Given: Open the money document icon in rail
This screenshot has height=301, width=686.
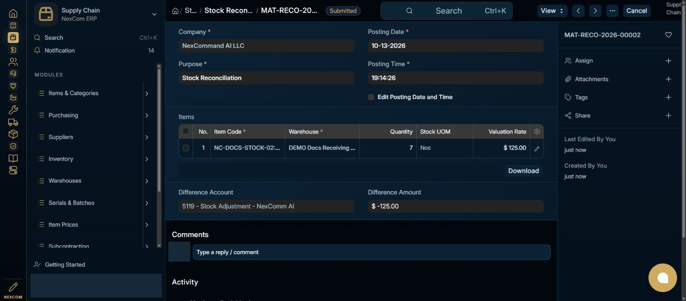Looking at the screenshot, I should pos(13,50).
